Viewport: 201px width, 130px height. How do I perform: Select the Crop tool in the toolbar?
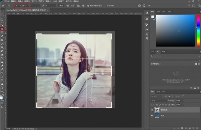(2, 29)
